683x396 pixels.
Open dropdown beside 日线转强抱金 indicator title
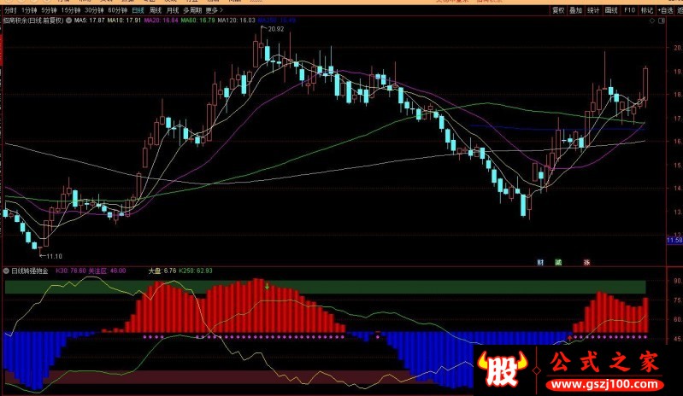click(6, 271)
